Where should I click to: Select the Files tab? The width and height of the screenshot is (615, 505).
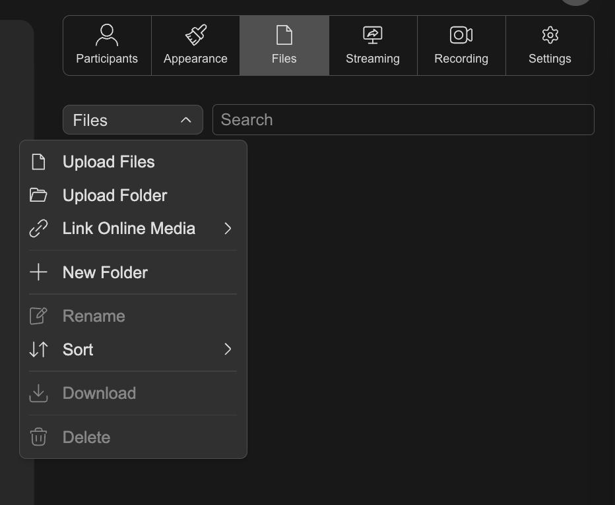pos(284,45)
